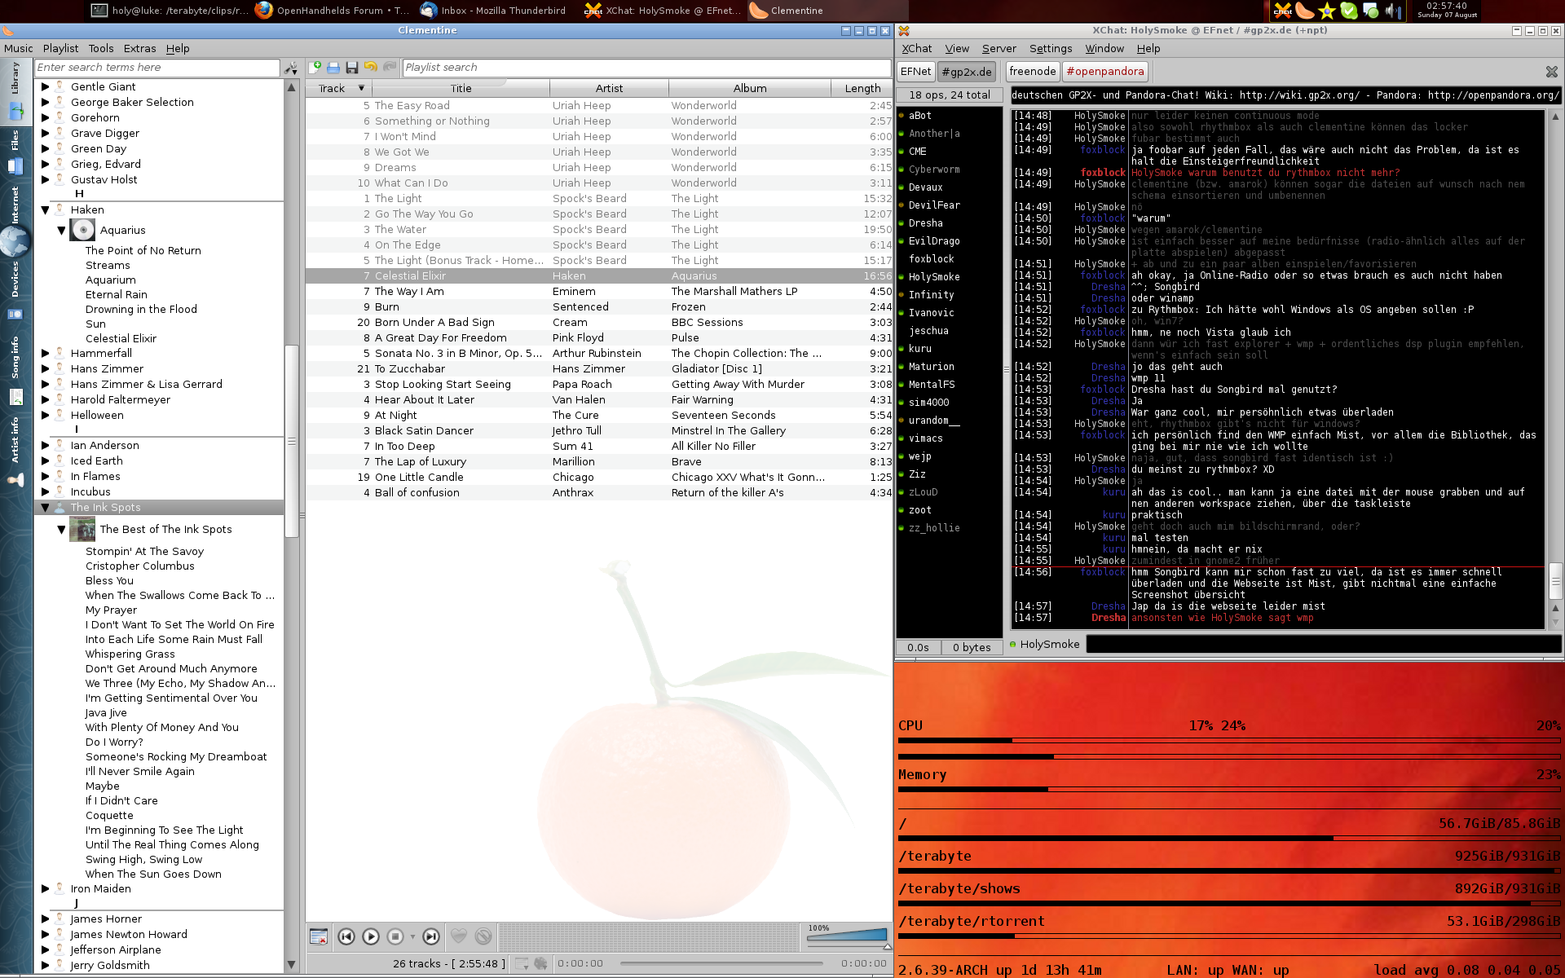Open the XChat Settings menu
The image size is (1565, 978).
point(1051,48)
